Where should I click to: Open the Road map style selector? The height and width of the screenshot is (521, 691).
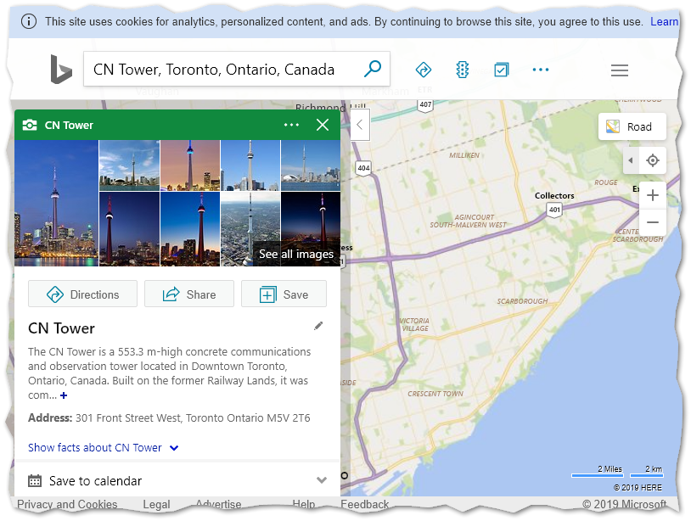click(632, 126)
